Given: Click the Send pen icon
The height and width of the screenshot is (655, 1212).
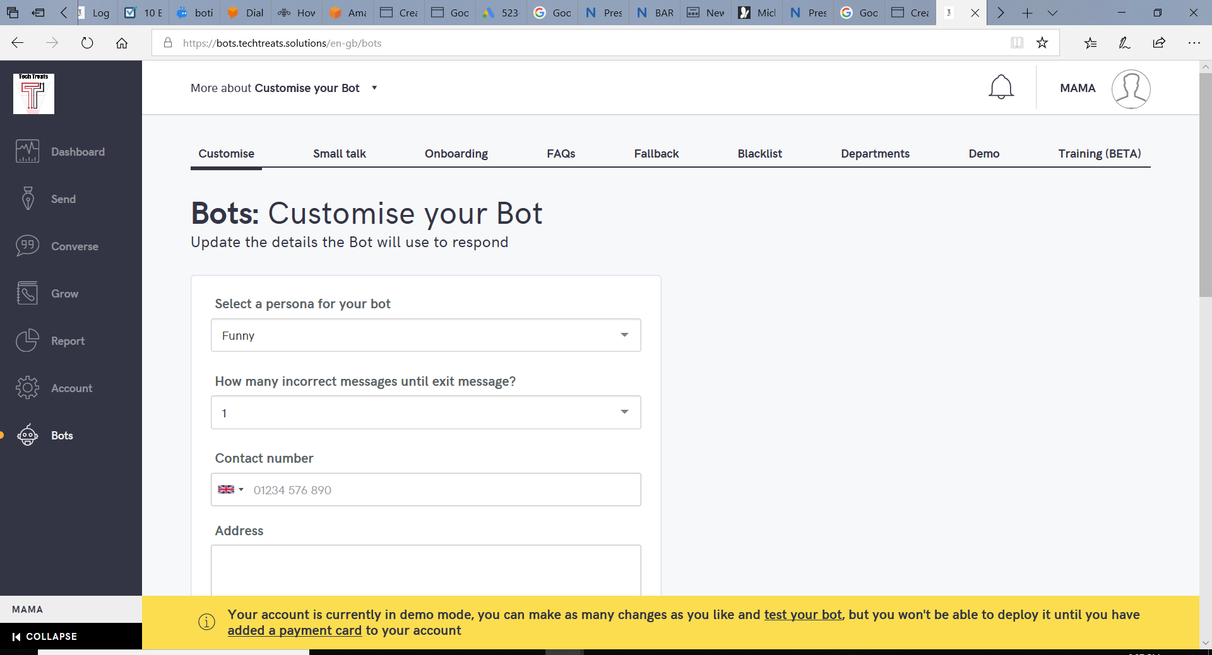Looking at the screenshot, I should [27, 199].
